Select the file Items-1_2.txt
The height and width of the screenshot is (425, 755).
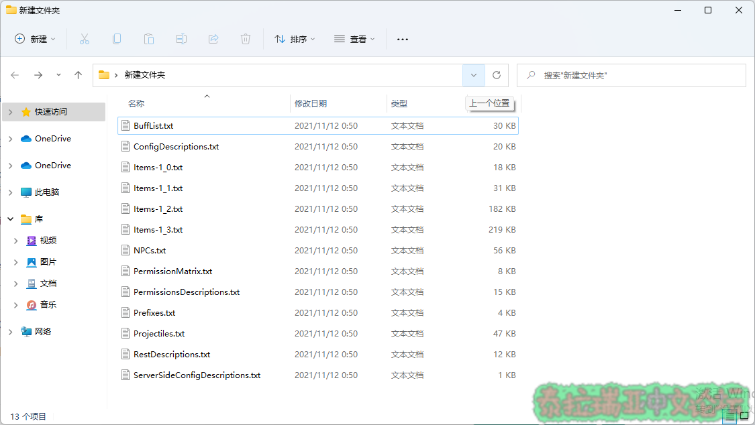[x=158, y=208]
